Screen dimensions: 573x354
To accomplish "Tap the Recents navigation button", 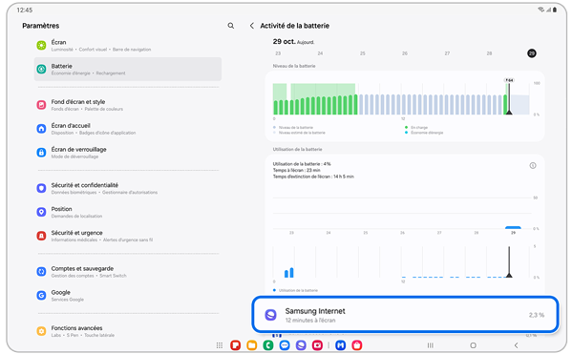I will [x=431, y=345].
